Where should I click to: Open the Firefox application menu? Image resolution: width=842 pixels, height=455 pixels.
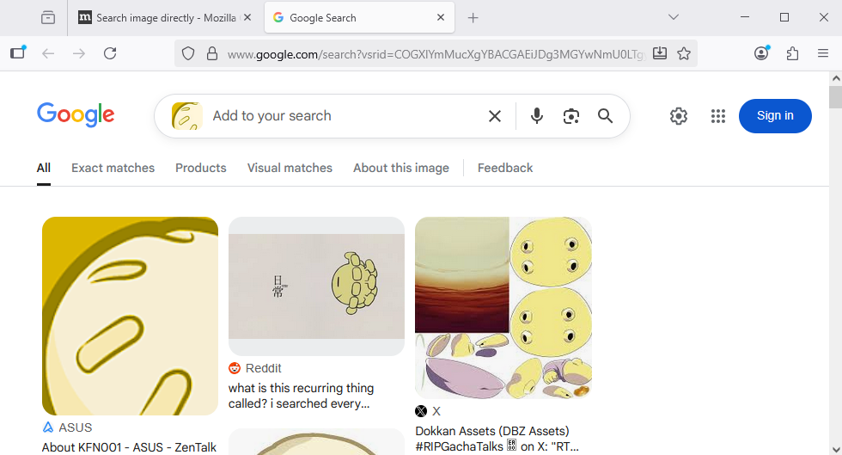click(x=823, y=53)
